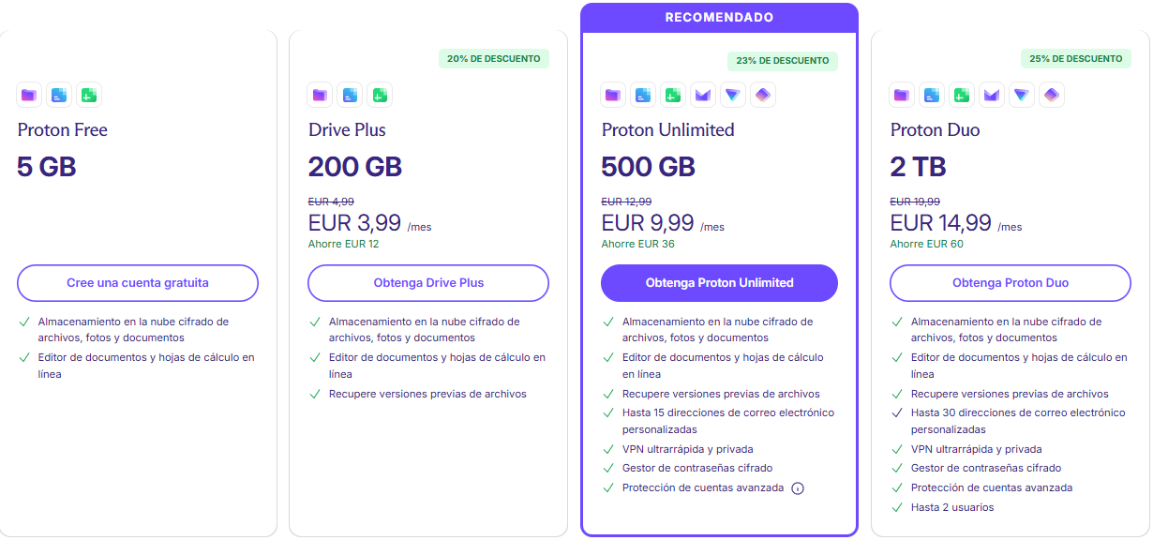Click the EUR 3,99 monthly price on Drive Plus
The height and width of the screenshot is (540, 1153).
[x=354, y=222]
